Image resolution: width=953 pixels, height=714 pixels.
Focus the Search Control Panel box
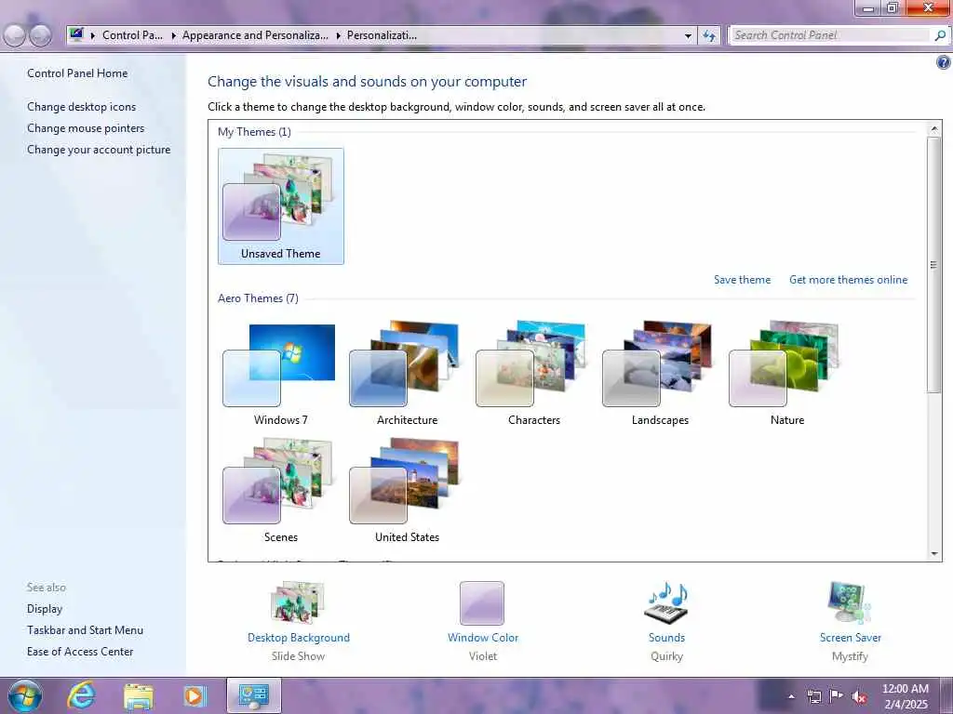[830, 35]
